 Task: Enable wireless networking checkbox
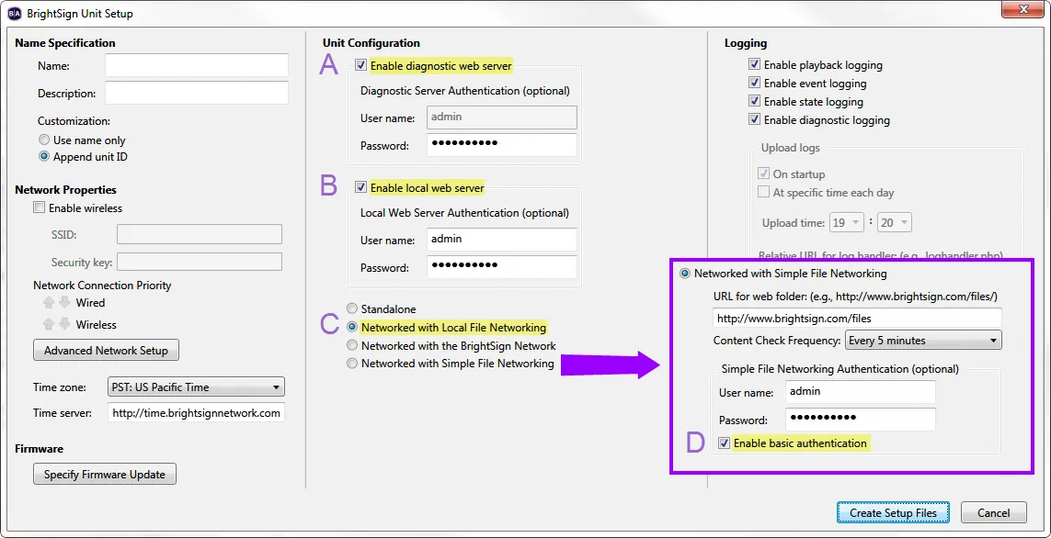pyautogui.click(x=40, y=208)
